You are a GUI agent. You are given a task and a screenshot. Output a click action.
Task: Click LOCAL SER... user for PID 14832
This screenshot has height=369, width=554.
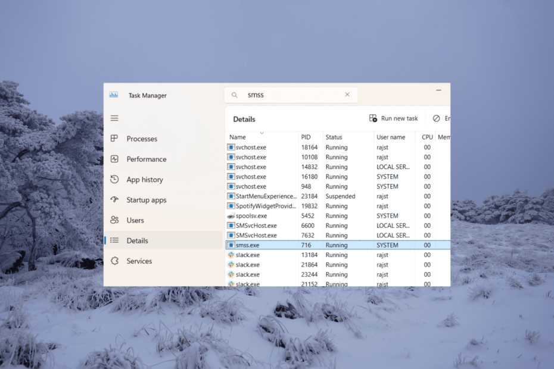pyautogui.click(x=393, y=167)
